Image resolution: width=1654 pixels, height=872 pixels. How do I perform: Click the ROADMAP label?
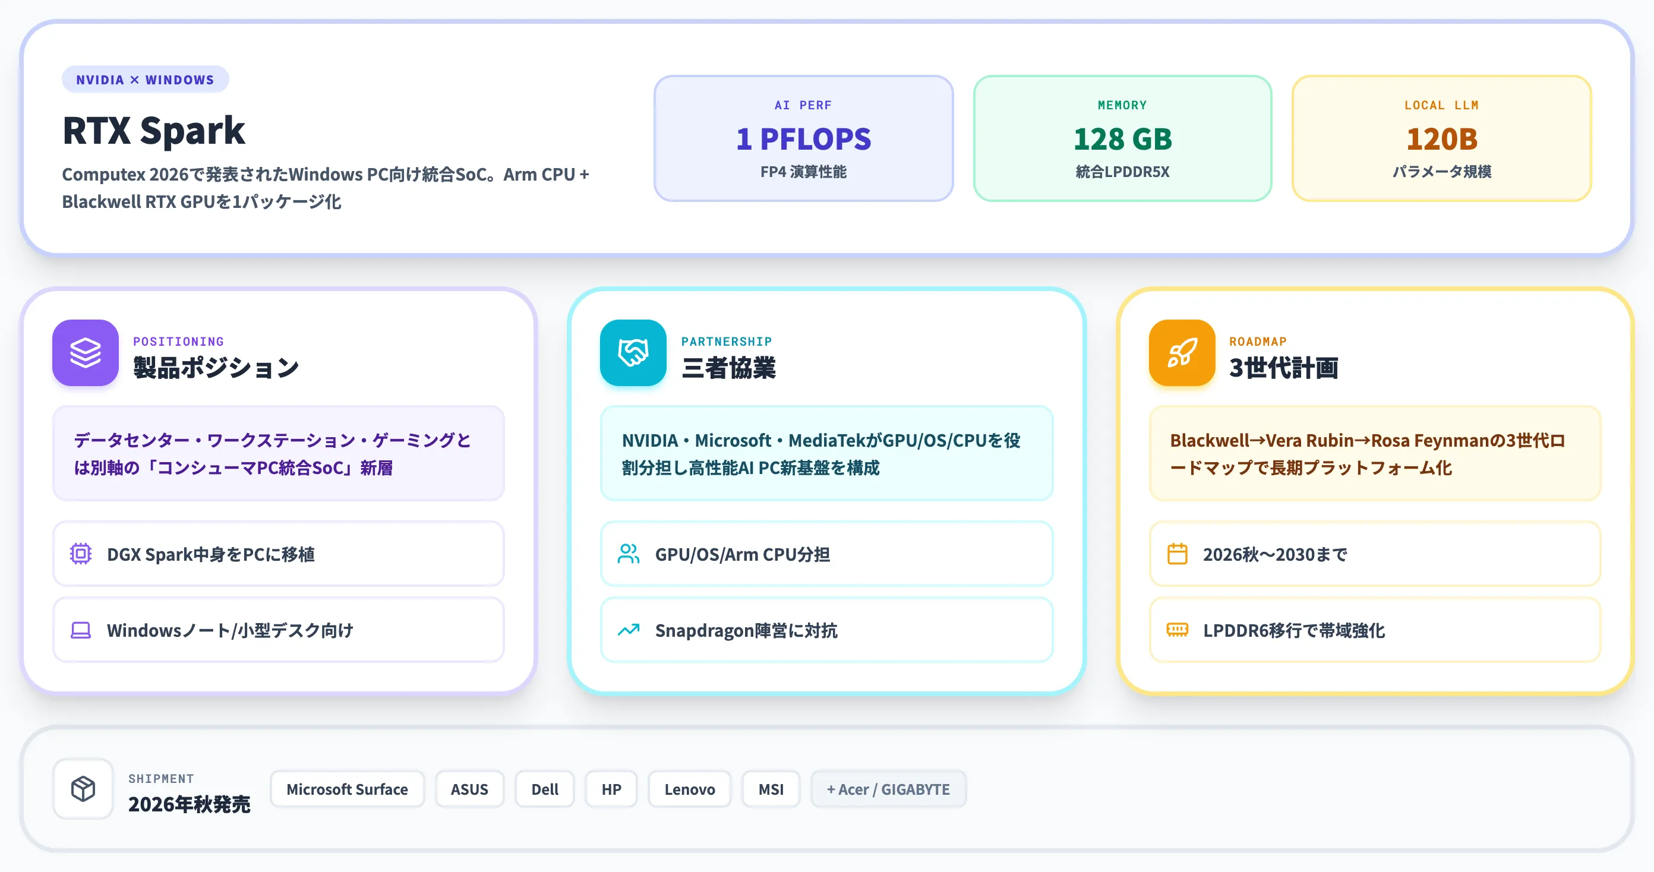pos(1258,342)
